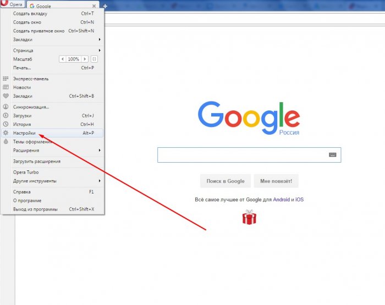Click the История clock icon
Screen dimensions: 385x305
pos(5,124)
